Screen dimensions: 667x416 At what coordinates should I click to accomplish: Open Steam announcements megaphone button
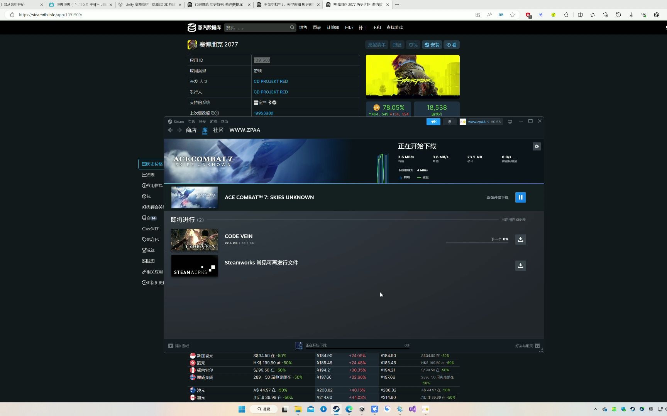[x=433, y=122]
